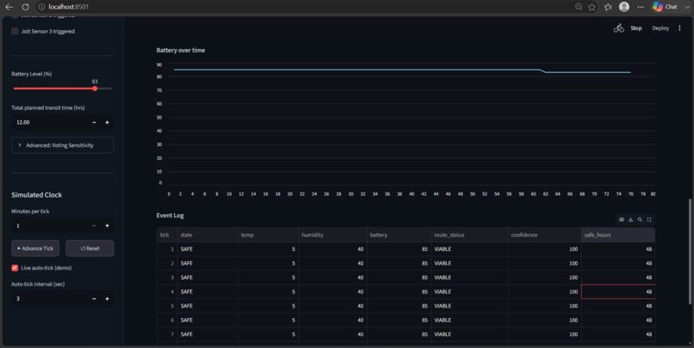
Task: Sort by the tick column header
Action: click(x=167, y=235)
